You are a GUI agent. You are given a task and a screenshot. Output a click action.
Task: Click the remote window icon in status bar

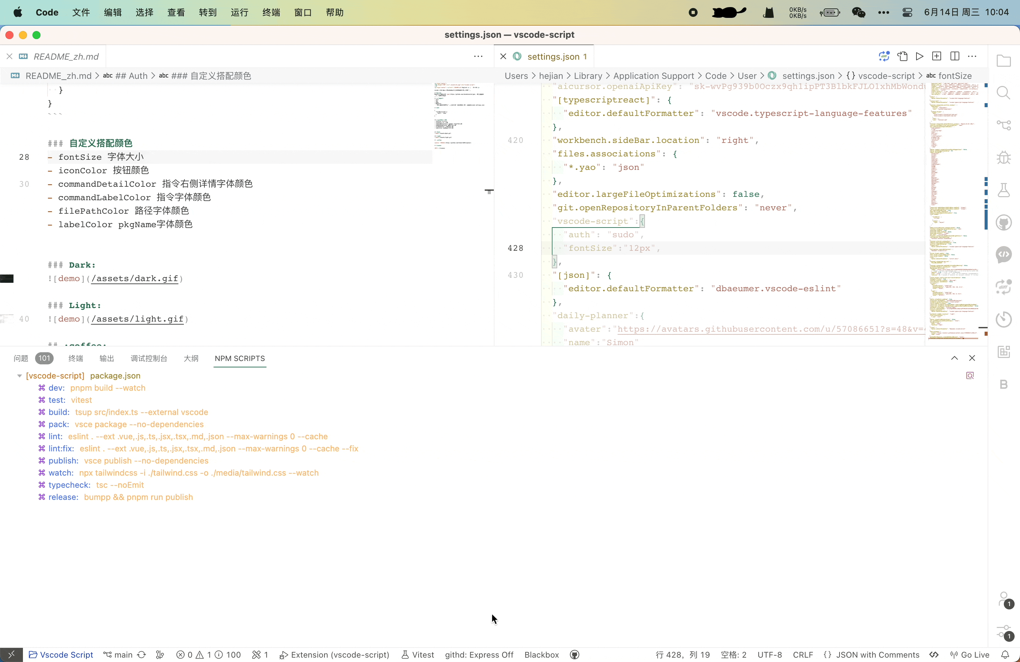tap(11, 655)
